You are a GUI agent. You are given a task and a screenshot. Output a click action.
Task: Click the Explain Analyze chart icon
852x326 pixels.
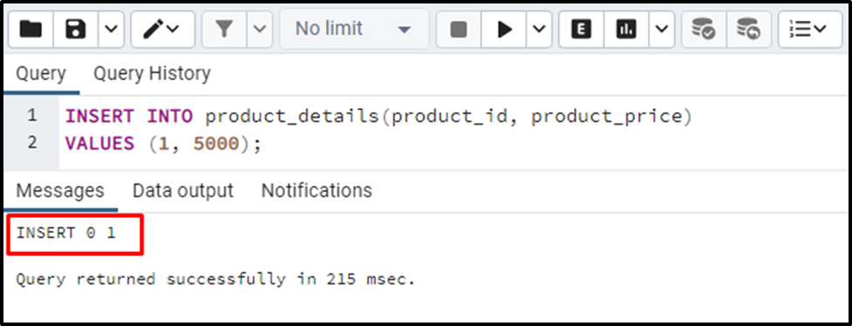coord(626,30)
